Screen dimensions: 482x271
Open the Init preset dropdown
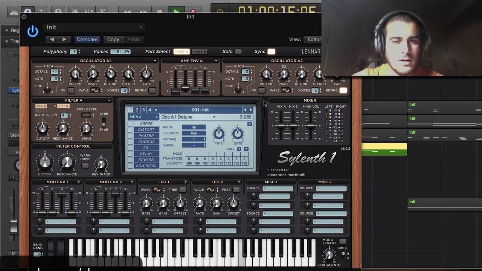(94, 27)
